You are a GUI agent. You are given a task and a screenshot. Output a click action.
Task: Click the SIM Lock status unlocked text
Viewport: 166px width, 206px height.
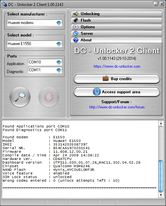[x=62, y=177]
